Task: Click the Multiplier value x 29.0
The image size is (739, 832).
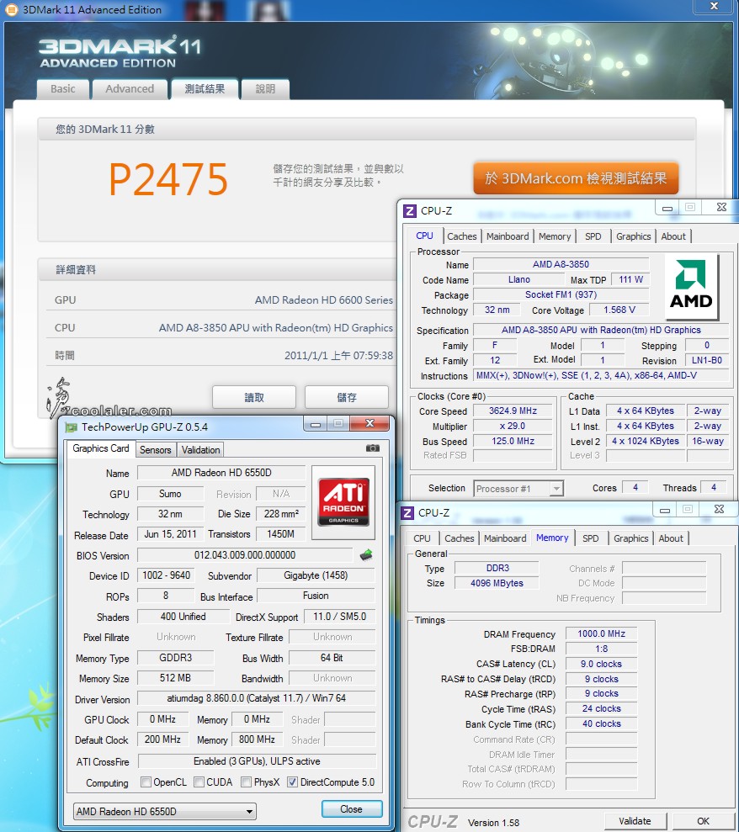Action: (x=513, y=426)
